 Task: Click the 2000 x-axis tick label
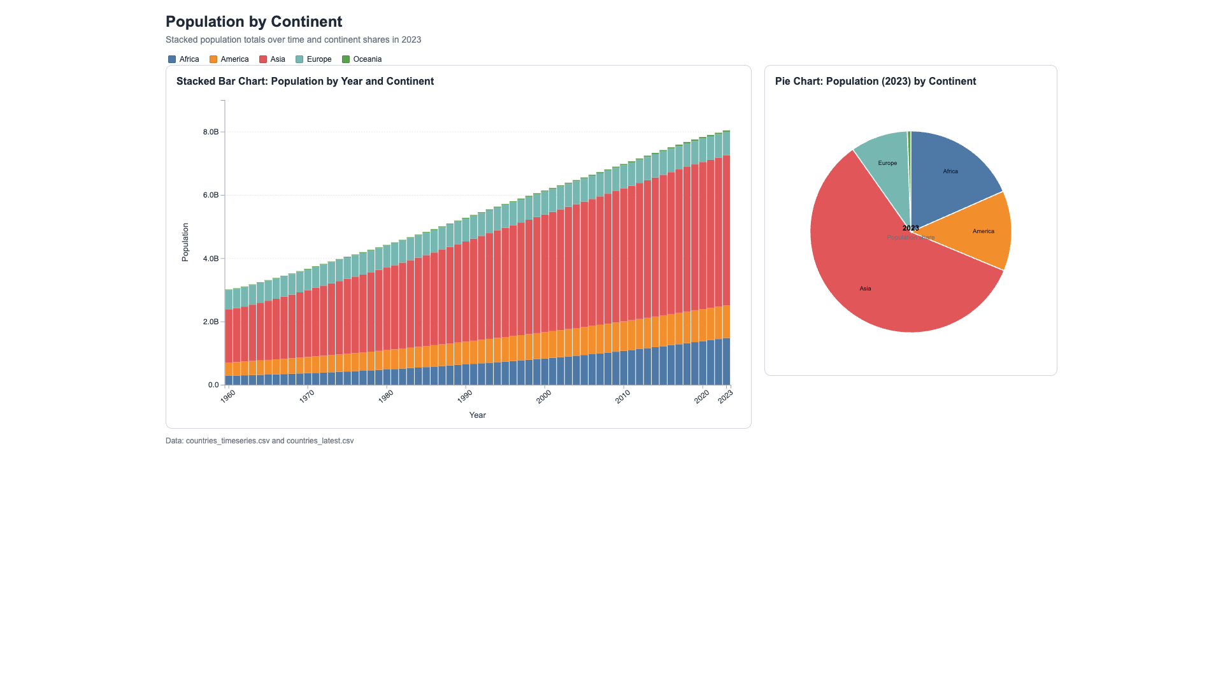[544, 396]
